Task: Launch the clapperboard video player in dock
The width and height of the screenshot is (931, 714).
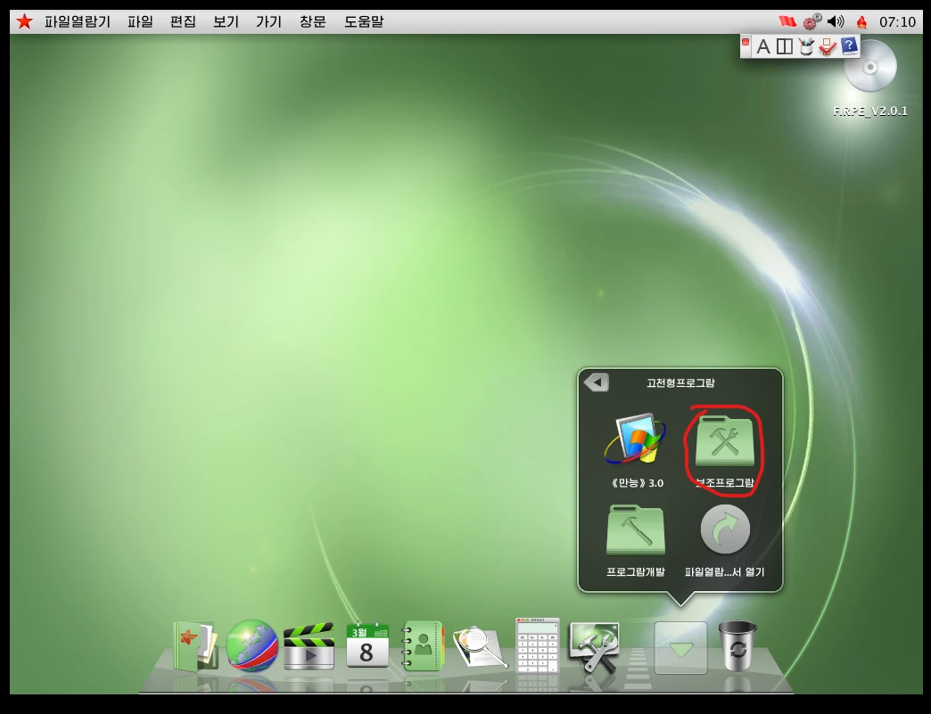Action: 309,646
